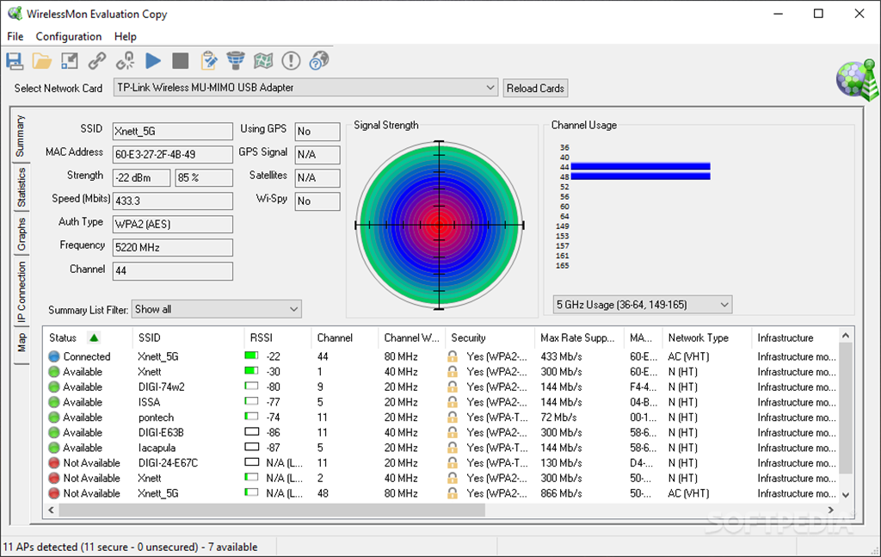Click the SSID field showing Xnett_5G
The image size is (881, 557).
[x=172, y=132]
